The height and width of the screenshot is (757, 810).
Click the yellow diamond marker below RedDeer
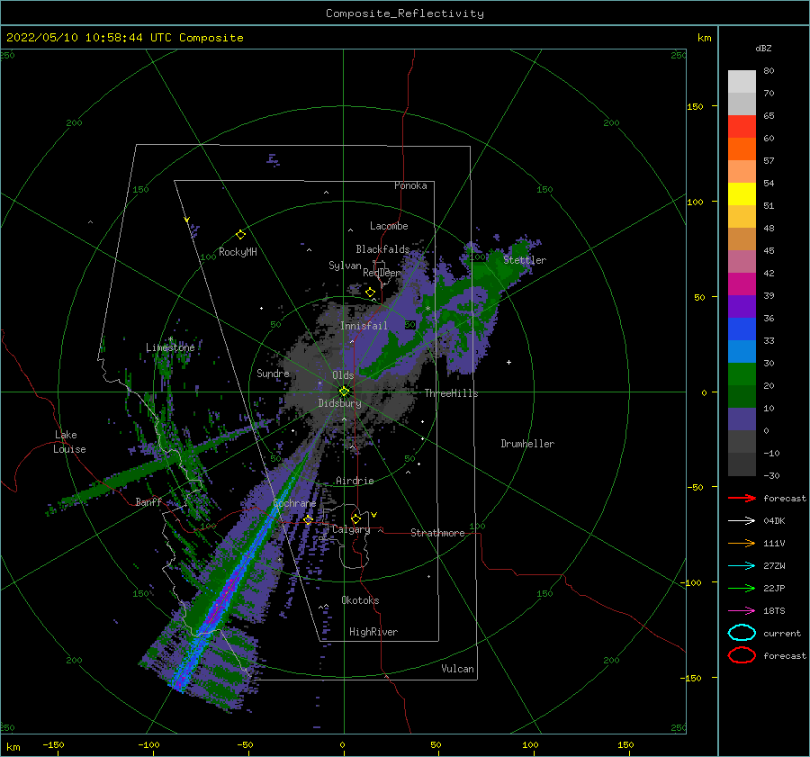pyautogui.click(x=371, y=293)
